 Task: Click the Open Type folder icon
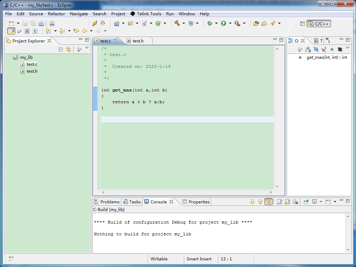coord(256,23)
